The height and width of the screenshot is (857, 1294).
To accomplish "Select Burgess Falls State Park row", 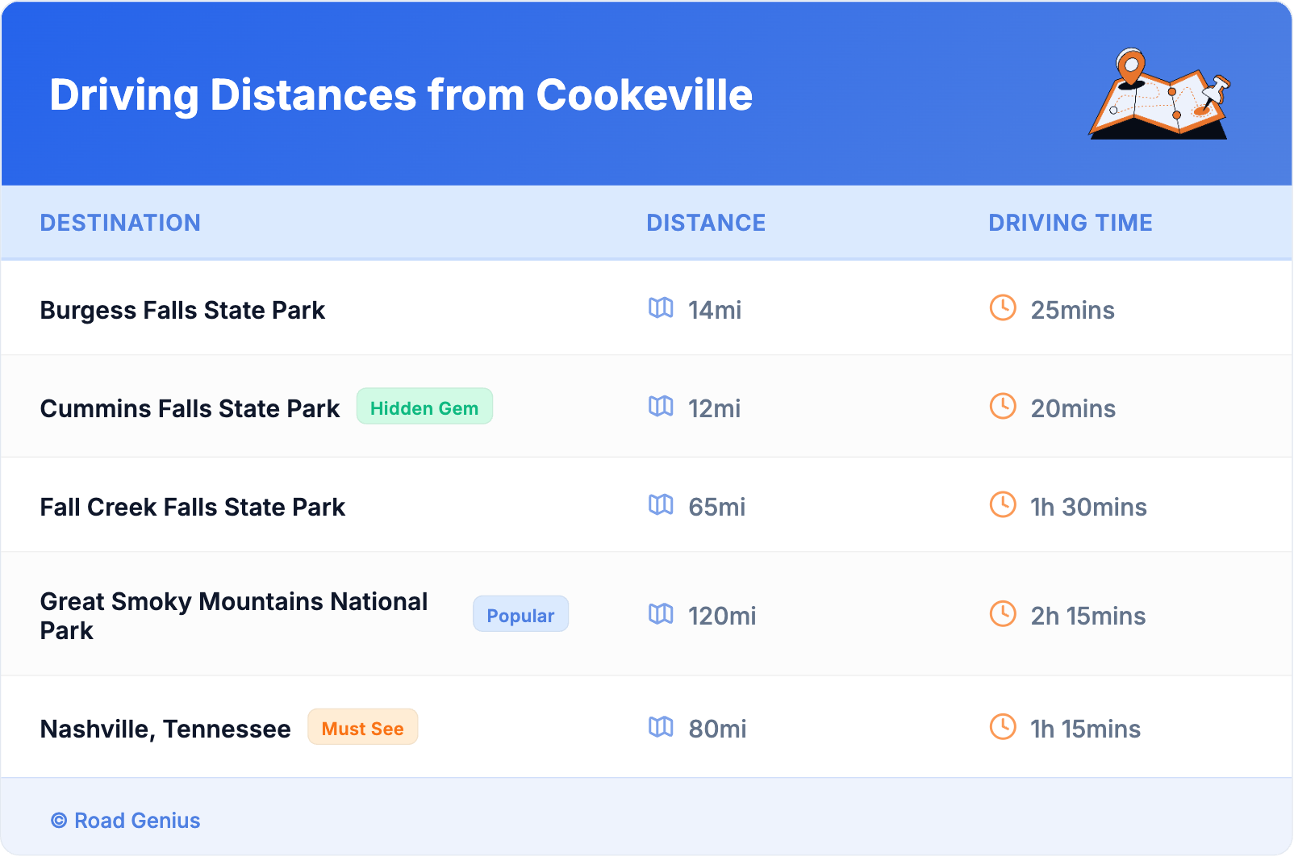I will 182,311.
